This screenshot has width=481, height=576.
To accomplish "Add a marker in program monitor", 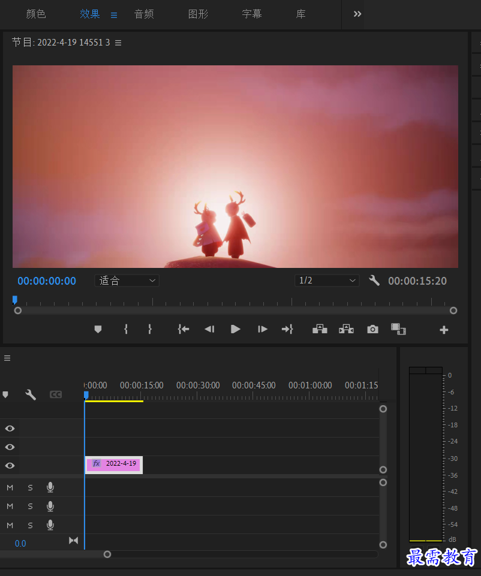I will 98,329.
